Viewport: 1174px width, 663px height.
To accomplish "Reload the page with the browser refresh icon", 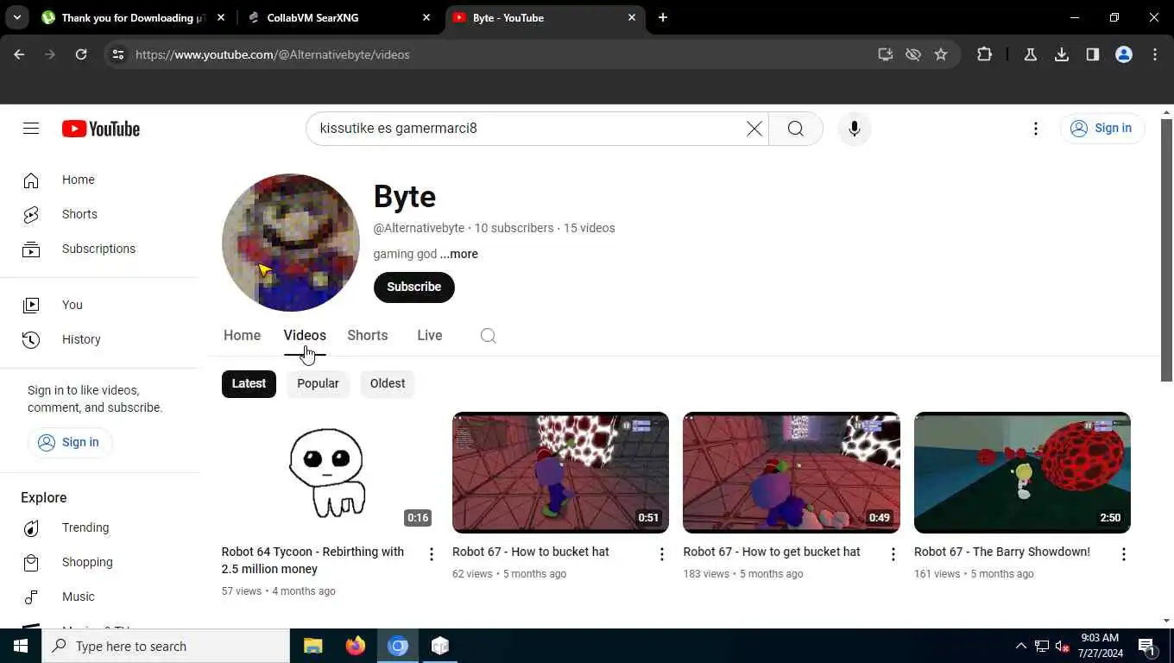I will (x=81, y=54).
